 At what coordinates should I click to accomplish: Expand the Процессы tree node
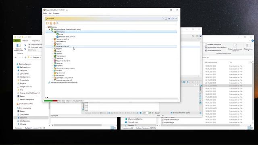click(x=52, y=58)
